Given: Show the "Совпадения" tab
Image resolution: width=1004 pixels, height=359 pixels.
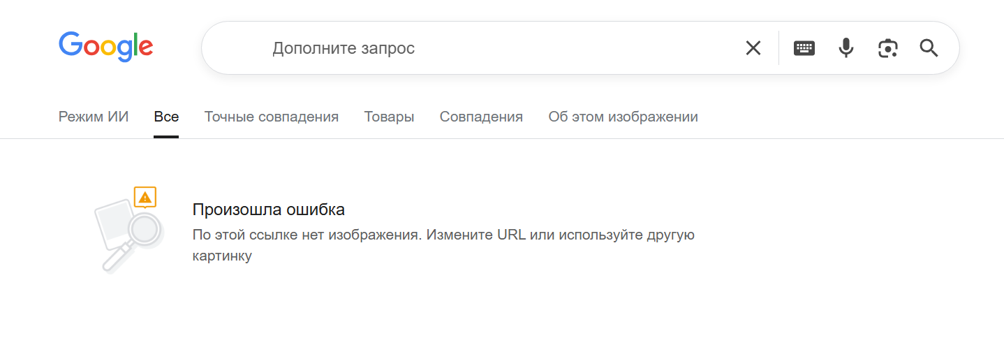Looking at the screenshot, I should (481, 117).
